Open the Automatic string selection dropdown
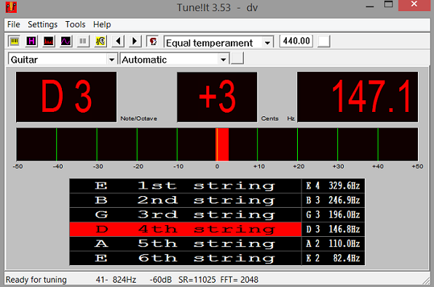434x287 pixels. tap(174, 59)
